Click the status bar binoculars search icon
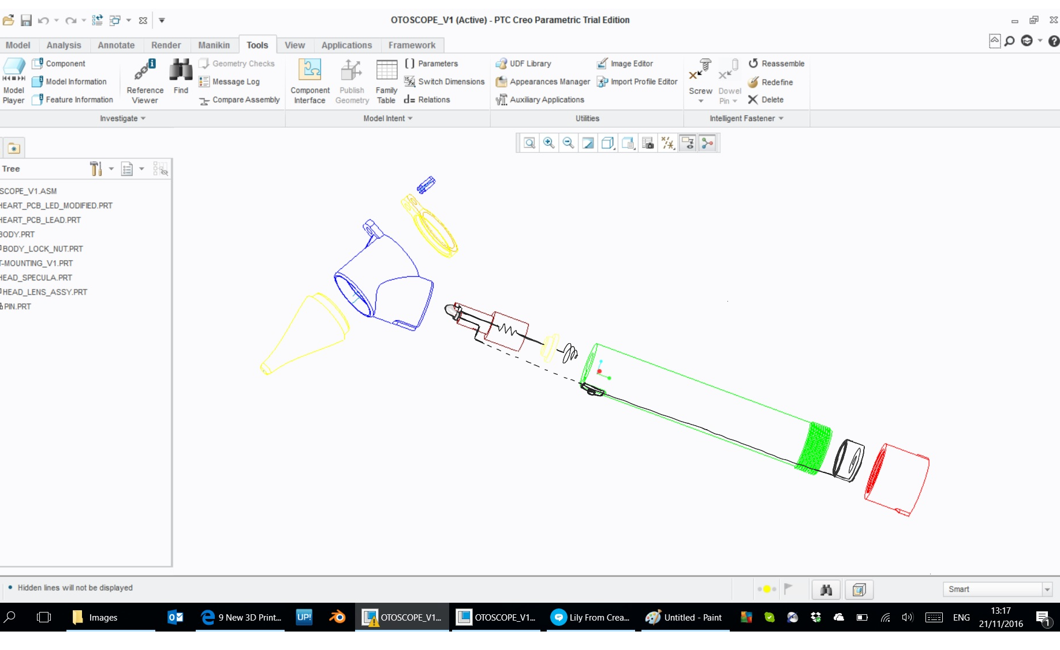 [826, 589]
